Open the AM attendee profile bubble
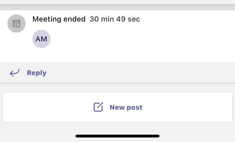This screenshot has height=142, width=235. tap(41, 39)
